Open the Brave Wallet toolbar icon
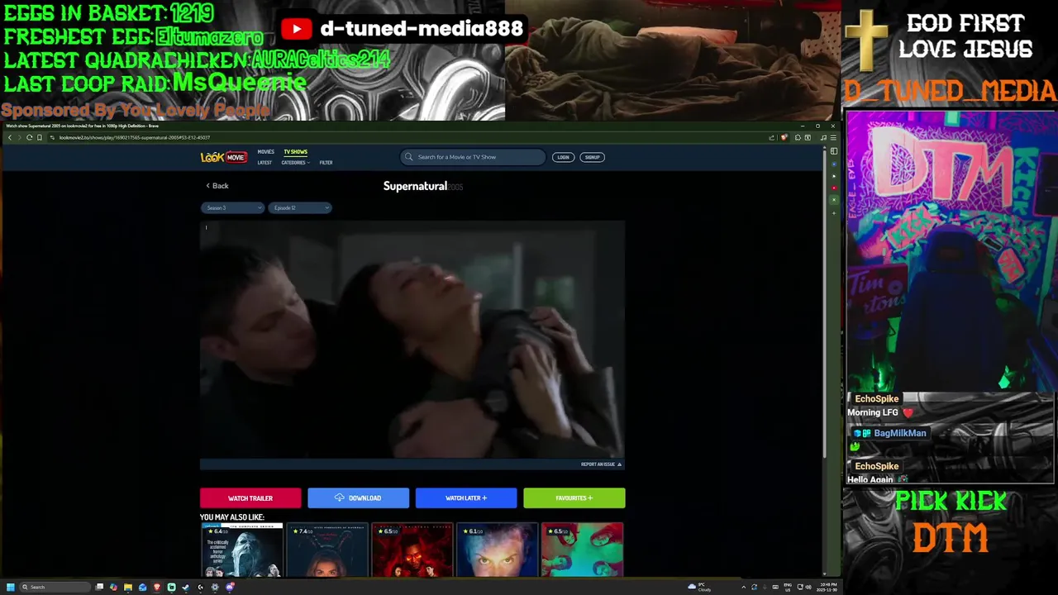 (x=808, y=138)
